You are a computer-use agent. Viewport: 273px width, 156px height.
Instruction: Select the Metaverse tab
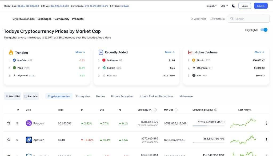186,96
